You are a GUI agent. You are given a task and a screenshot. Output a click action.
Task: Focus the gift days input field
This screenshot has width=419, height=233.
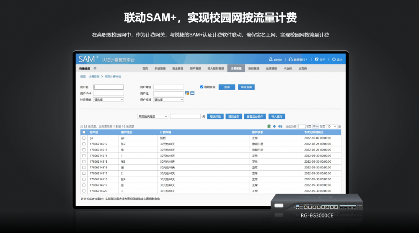pyautogui.click(x=185, y=116)
